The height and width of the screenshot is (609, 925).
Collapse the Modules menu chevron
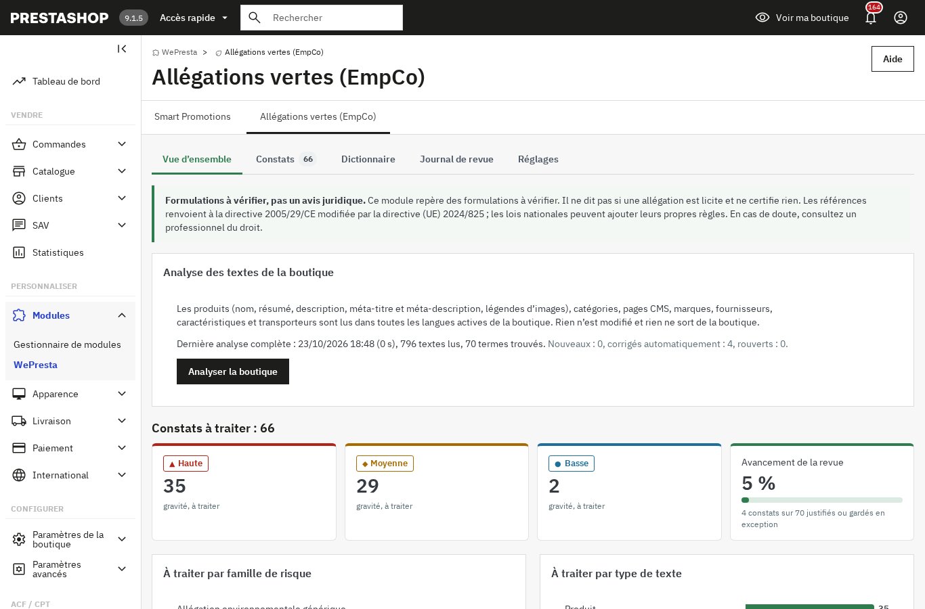[x=122, y=315]
